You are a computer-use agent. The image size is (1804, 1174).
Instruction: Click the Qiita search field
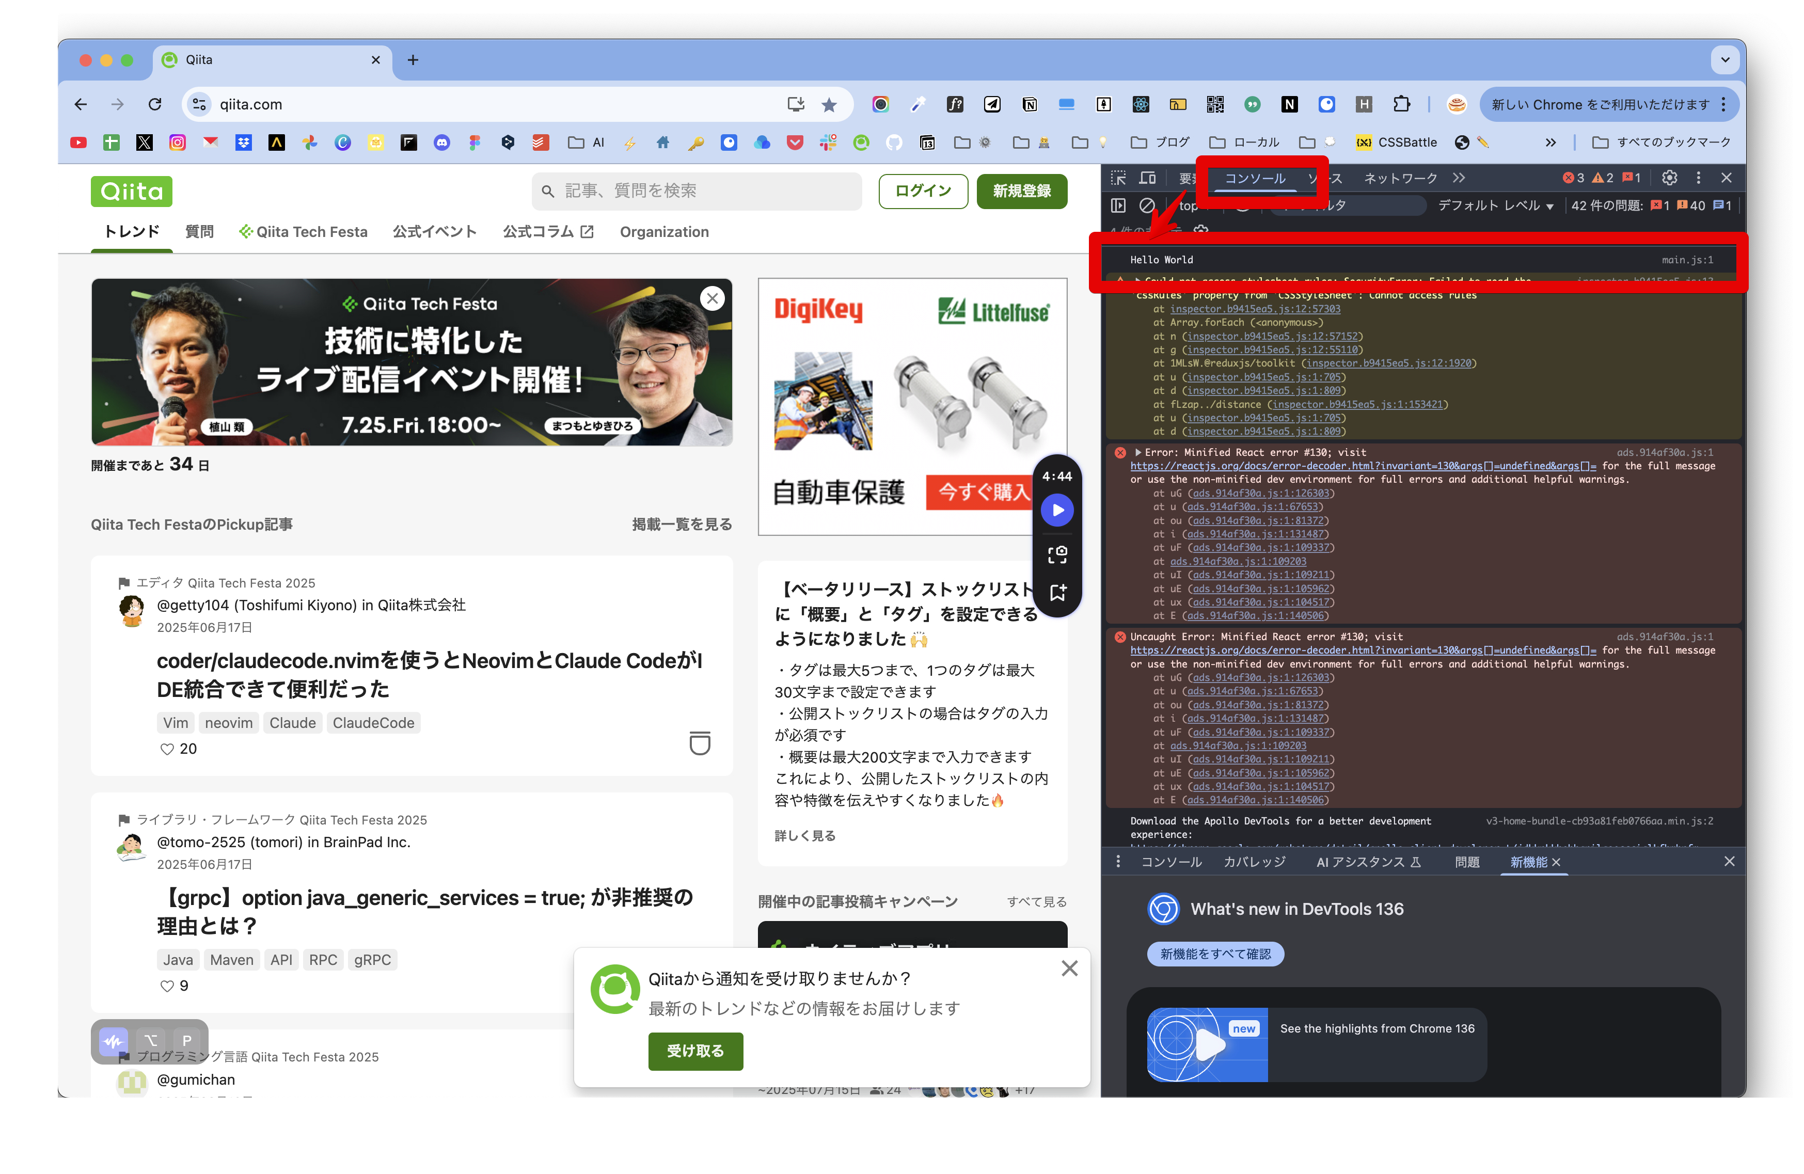pyautogui.click(x=697, y=191)
